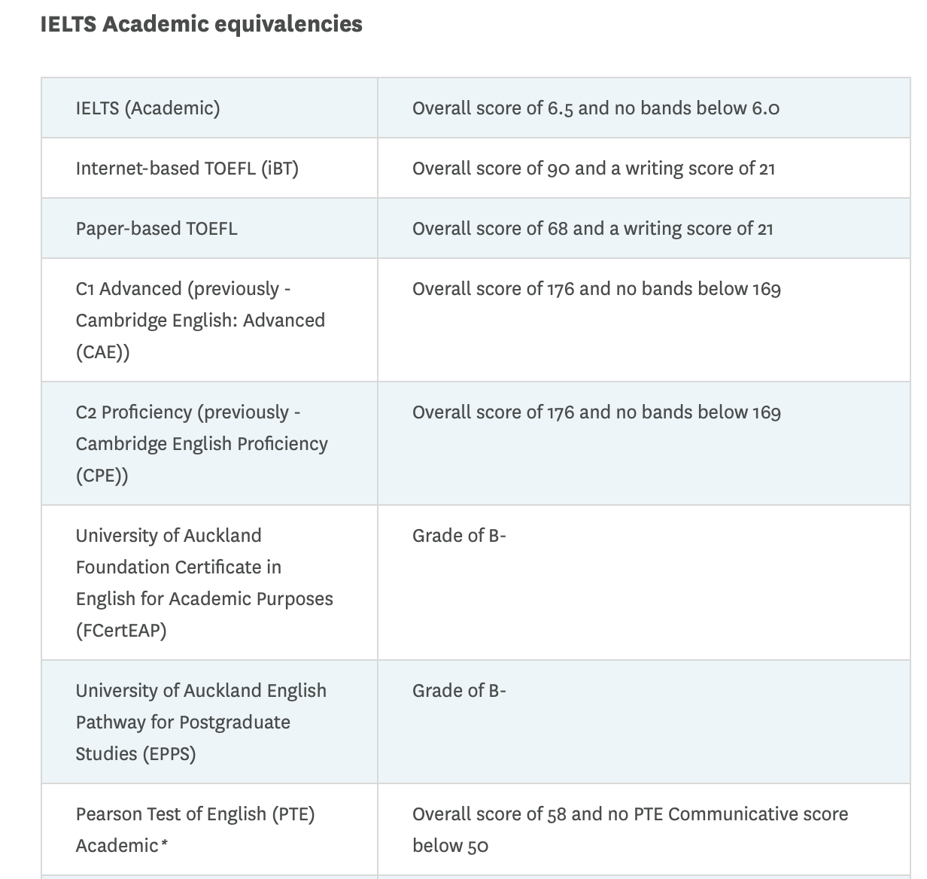Screen dimensions: 927x879
Task: Select the 'English Pathway for Postgraduate Studies' cell
Action: coord(201,722)
